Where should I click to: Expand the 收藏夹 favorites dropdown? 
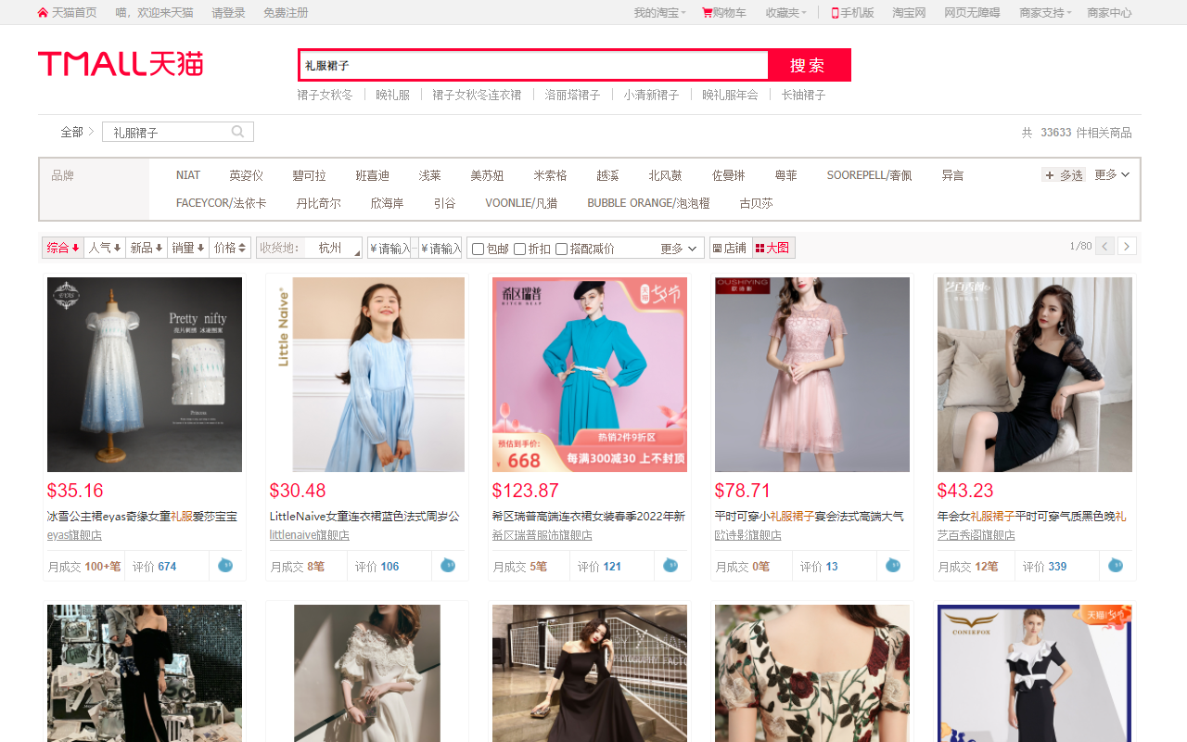click(x=785, y=13)
